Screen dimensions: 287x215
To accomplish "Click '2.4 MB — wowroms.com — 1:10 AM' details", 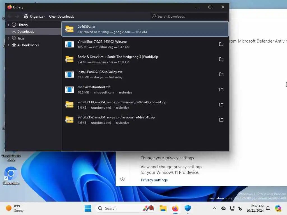I will tap(103, 62).
